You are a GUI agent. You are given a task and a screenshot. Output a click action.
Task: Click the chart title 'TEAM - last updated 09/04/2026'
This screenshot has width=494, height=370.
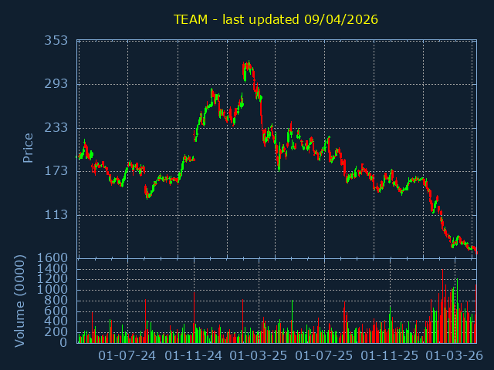pos(276,19)
